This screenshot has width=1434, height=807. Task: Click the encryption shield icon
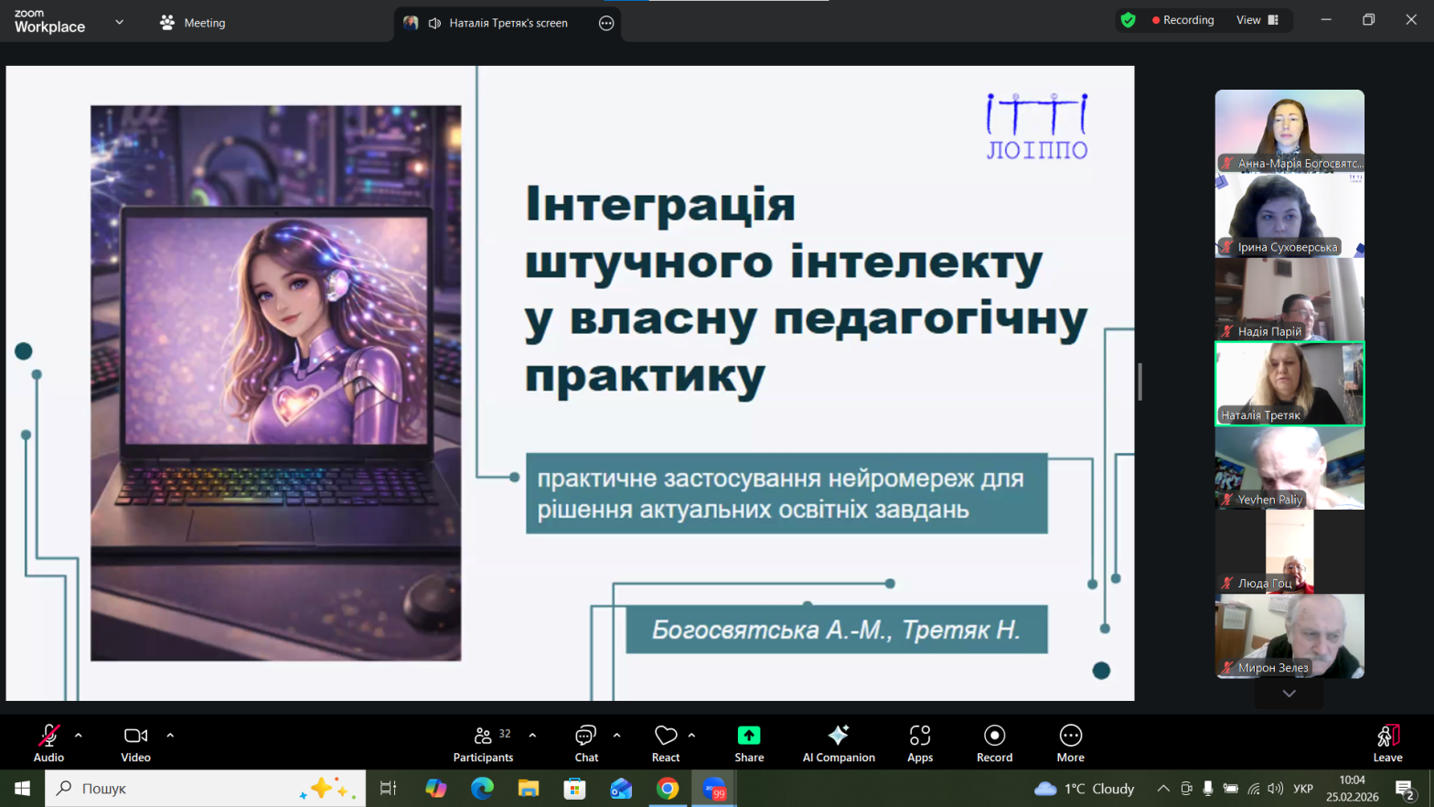(1128, 20)
